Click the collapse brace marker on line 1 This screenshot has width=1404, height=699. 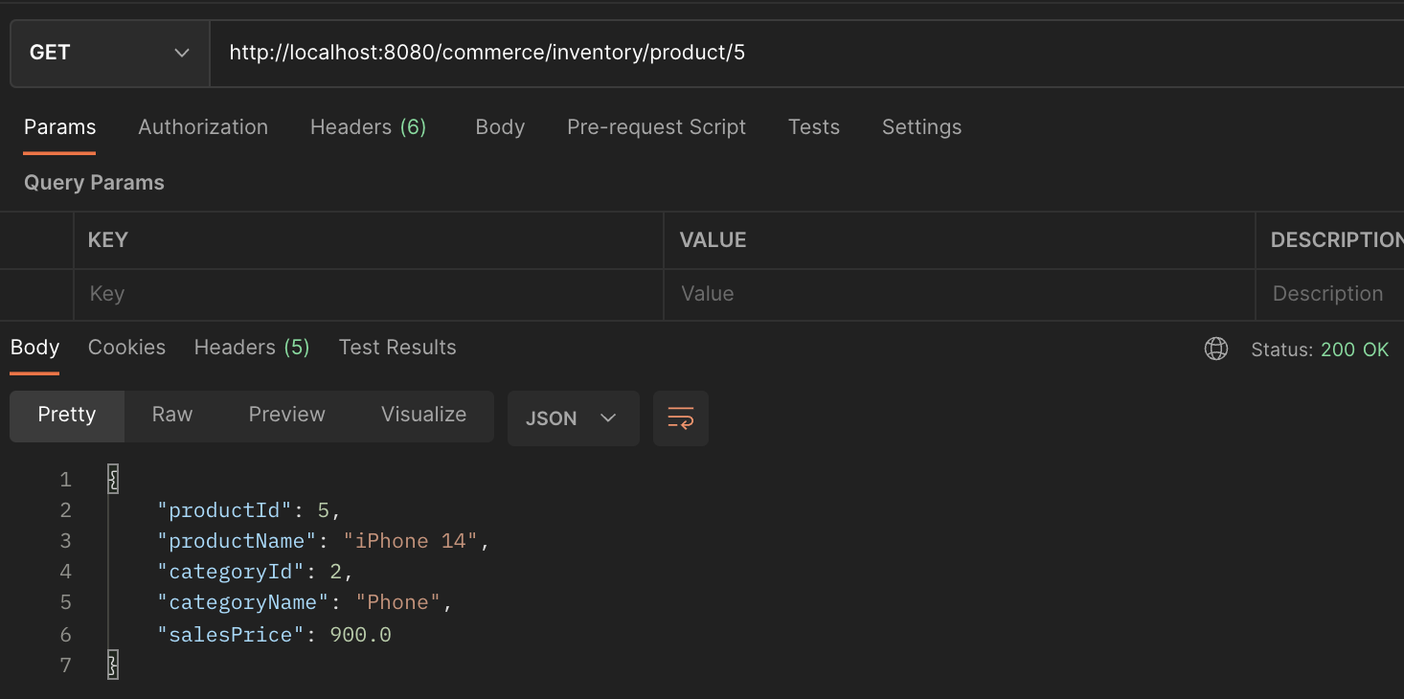pyautogui.click(x=112, y=479)
